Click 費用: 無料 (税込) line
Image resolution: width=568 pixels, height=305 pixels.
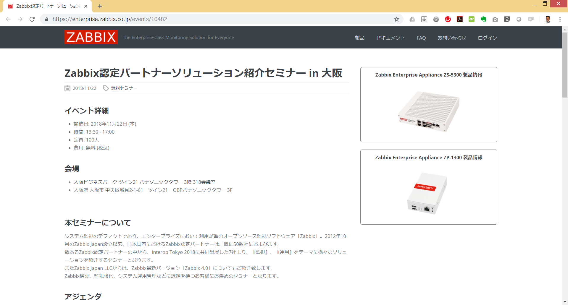tap(91, 148)
